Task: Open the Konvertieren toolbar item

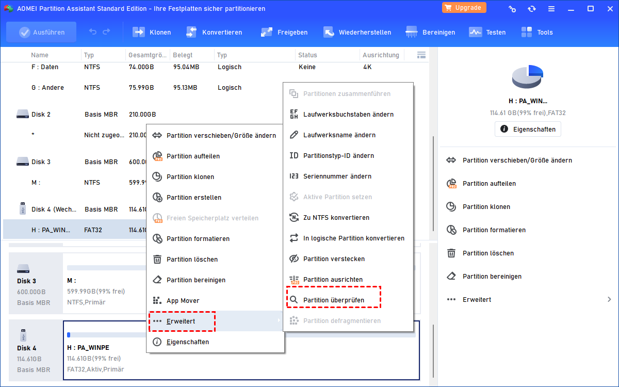Action: 214,32
